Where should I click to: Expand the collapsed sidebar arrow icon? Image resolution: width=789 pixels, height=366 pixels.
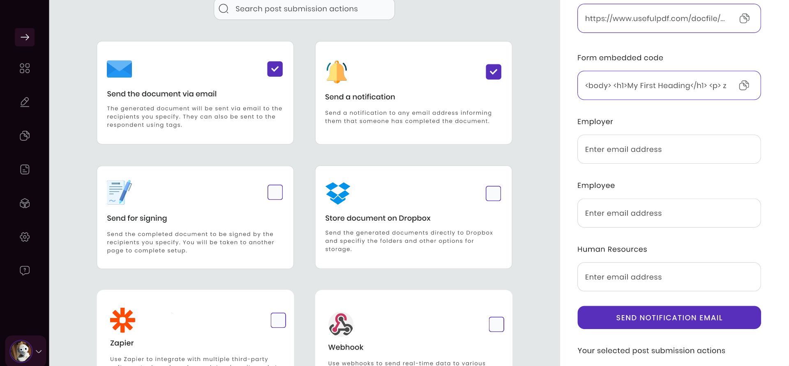[25, 37]
